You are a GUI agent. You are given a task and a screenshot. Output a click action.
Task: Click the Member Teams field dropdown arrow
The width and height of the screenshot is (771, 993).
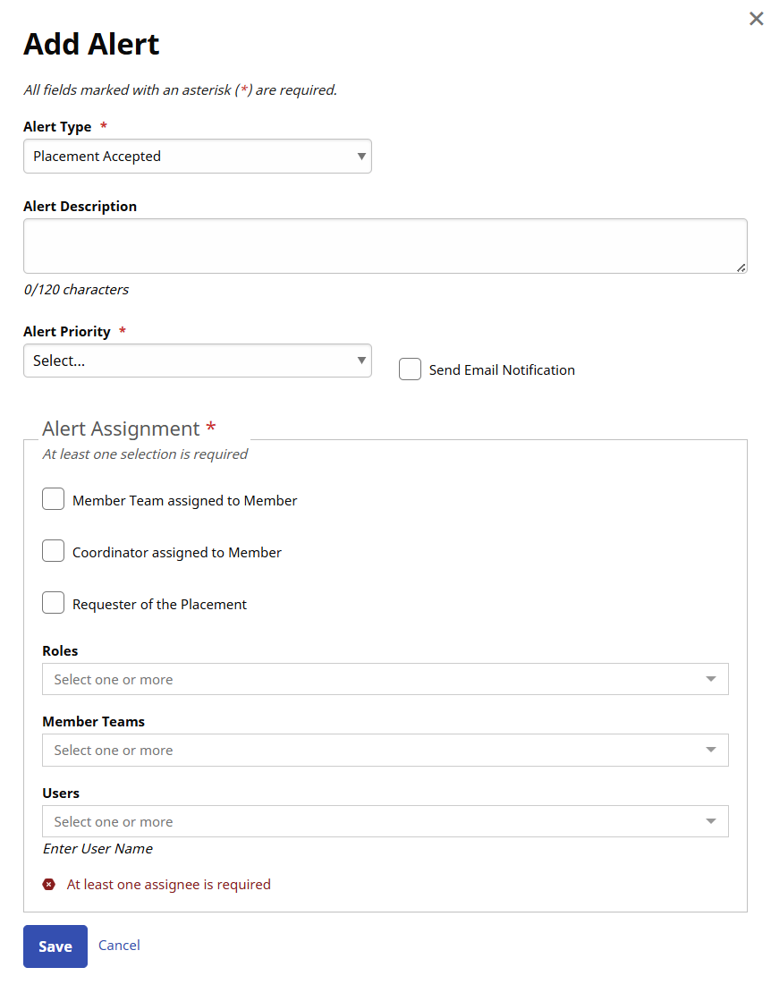click(711, 751)
